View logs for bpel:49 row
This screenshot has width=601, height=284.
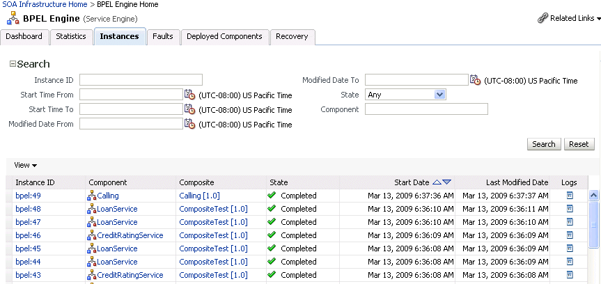point(570,196)
